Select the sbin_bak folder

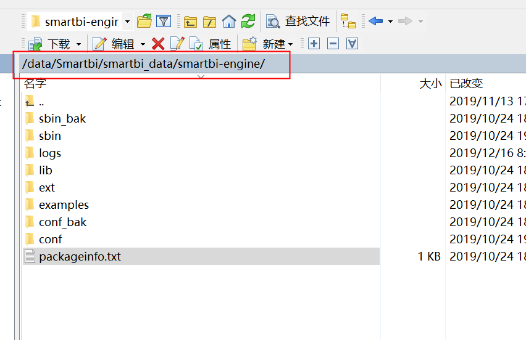coord(62,118)
